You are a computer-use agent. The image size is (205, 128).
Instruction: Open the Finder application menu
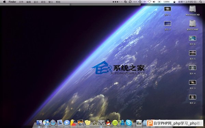pos(12,2)
